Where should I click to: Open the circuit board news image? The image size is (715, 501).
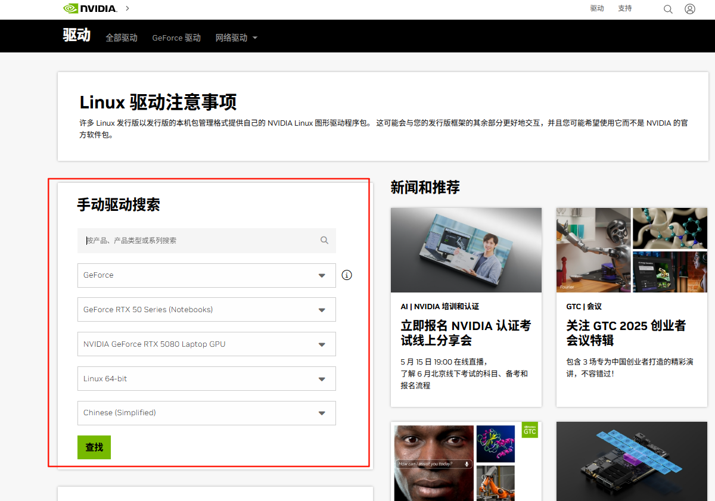(632, 462)
